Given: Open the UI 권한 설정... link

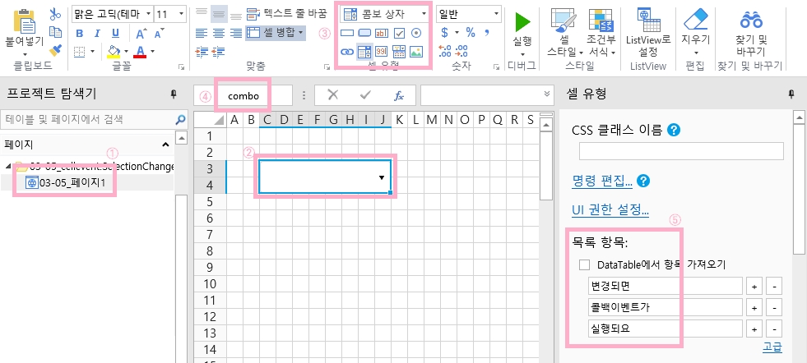Looking at the screenshot, I should pyautogui.click(x=610, y=210).
